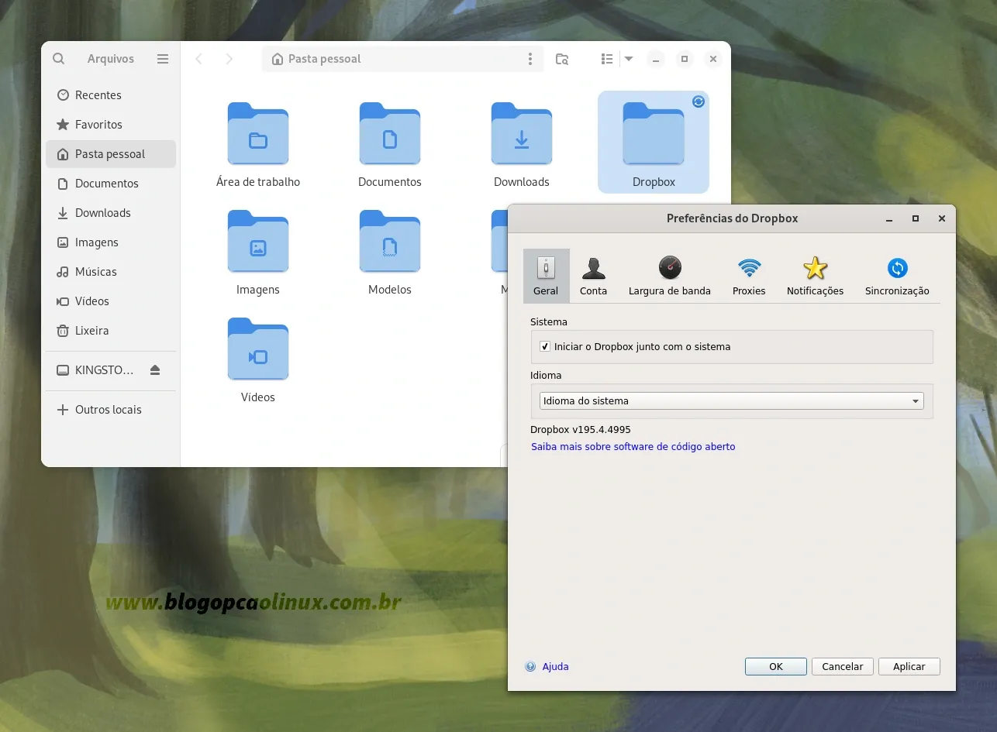Viewport: 997px width, 732px height.
Task: Minimize the Arquivos window
Action: pyautogui.click(x=656, y=59)
